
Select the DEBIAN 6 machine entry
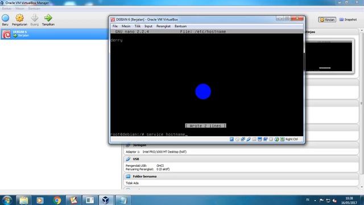click(x=55, y=34)
